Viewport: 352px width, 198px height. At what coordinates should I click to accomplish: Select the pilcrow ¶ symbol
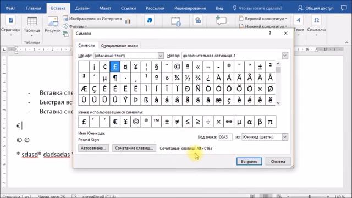point(115,78)
